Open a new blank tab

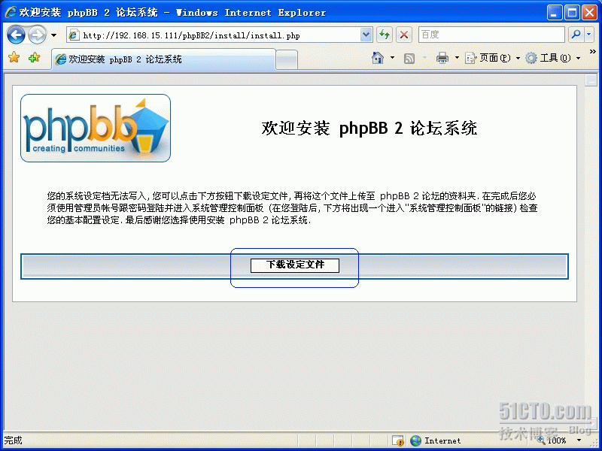287,60
